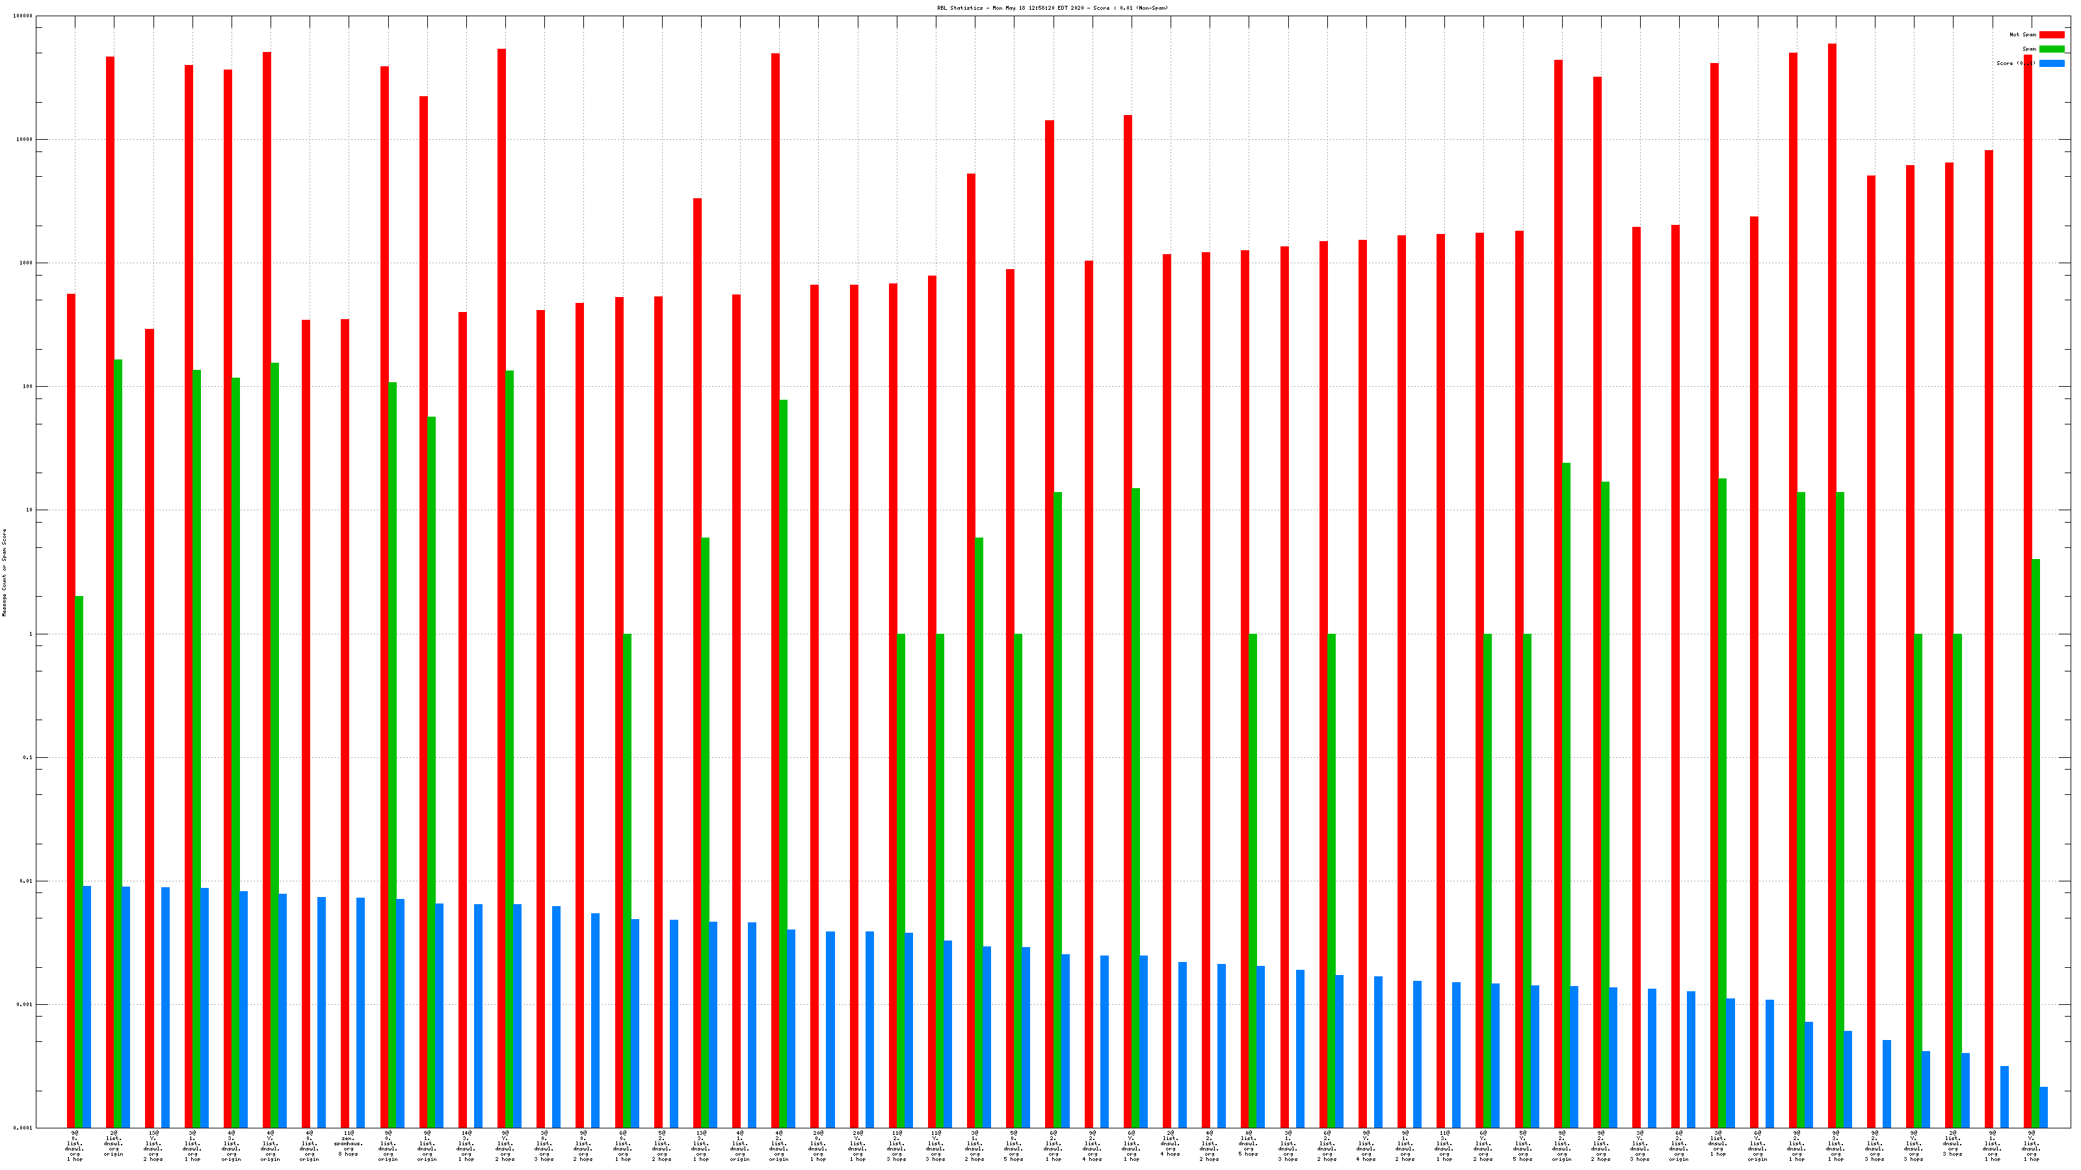Click the last blue bar on the right
Screen dimensions: 2081x1170
click(x=2044, y=1107)
